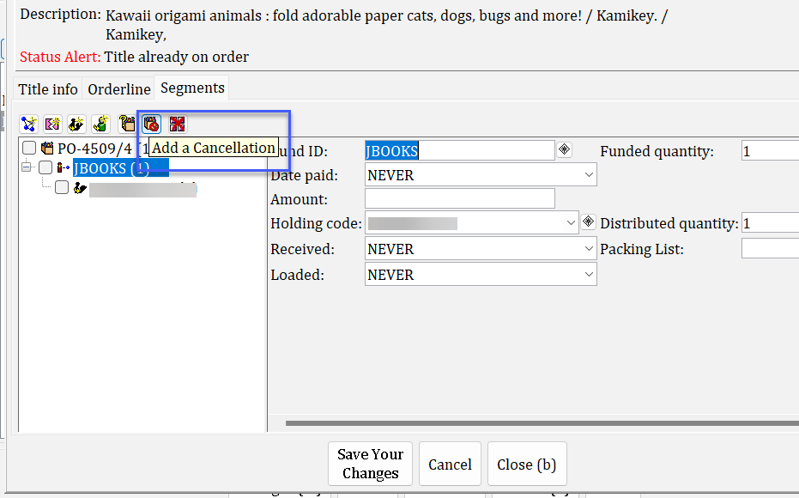Viewport: 799px width, 498px height.
Task: Switch to the Title info tab
Action: (48, 89)
